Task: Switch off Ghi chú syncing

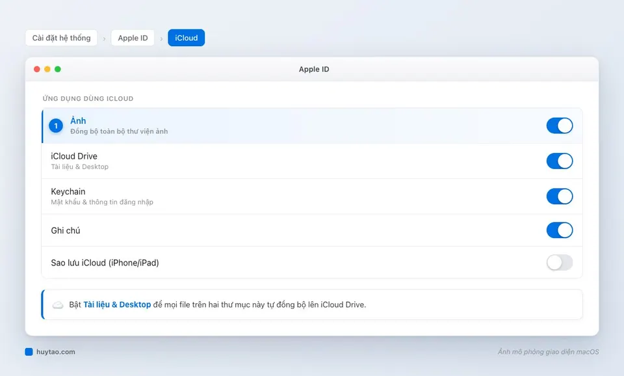Action: coord(559,230)
